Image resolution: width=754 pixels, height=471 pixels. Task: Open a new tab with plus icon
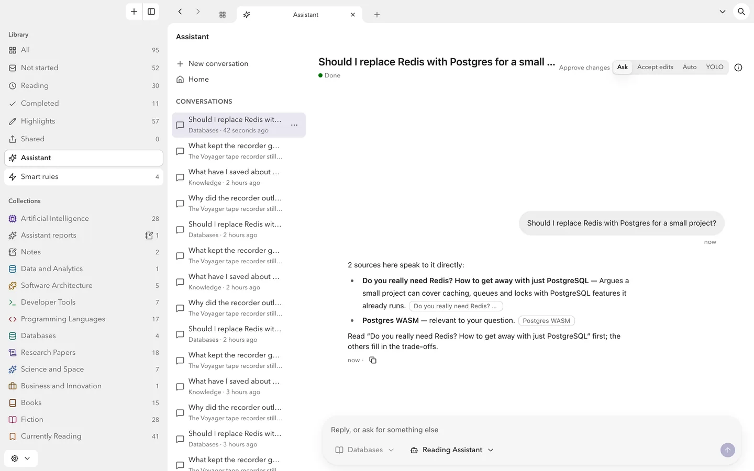377,15
